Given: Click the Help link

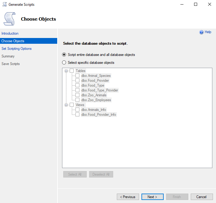Looking at the screenshot, I should 208,32.
